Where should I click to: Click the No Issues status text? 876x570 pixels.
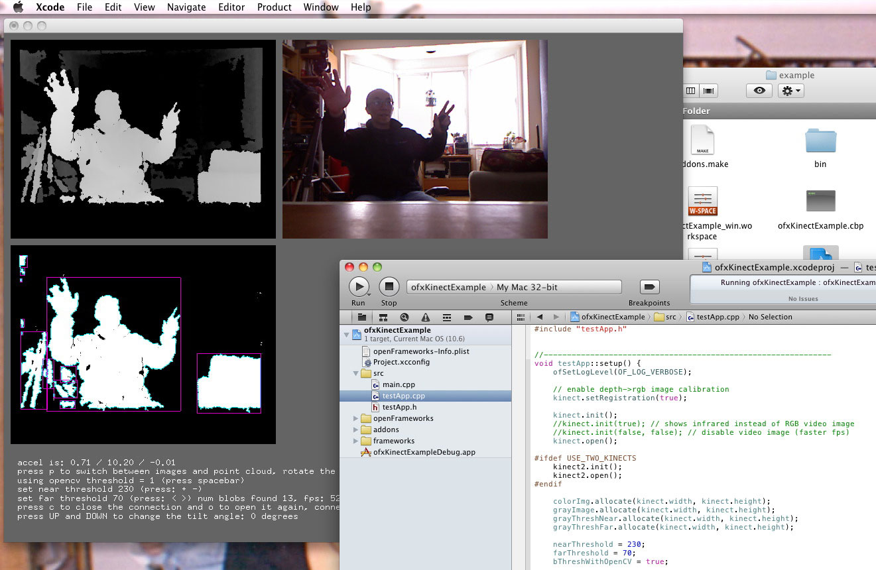[803, 299]
